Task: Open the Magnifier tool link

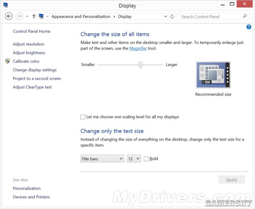Action: [x=138, y=48]
